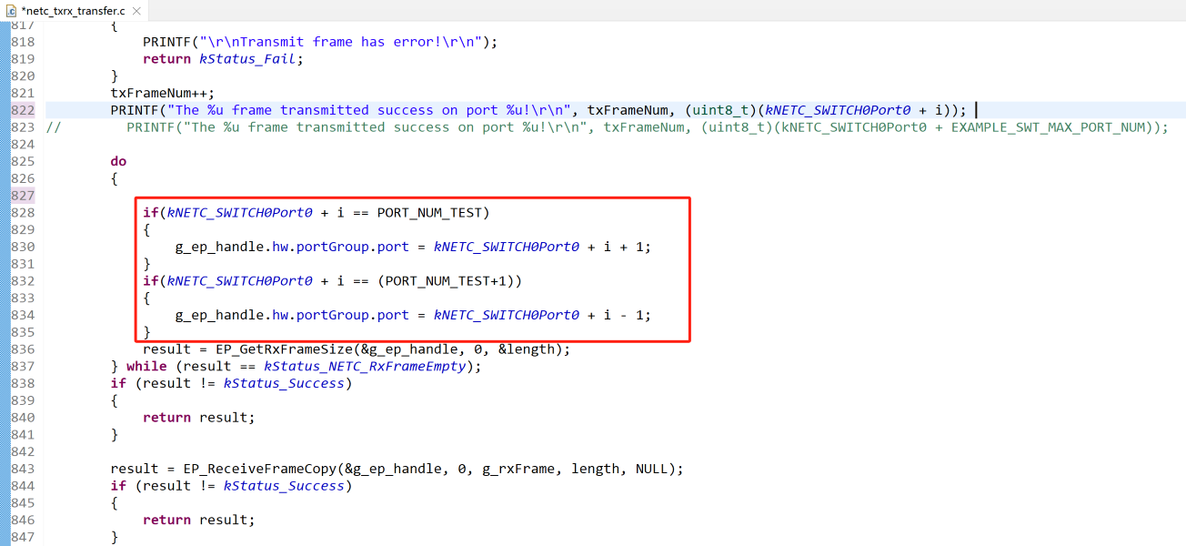Click line number 836 in the gutter
1186x546 pixels.
point(23,349)
